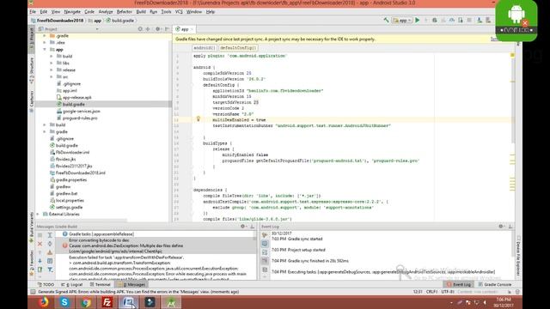
Task: Open the Tools menu
Action: pos(166,11)
